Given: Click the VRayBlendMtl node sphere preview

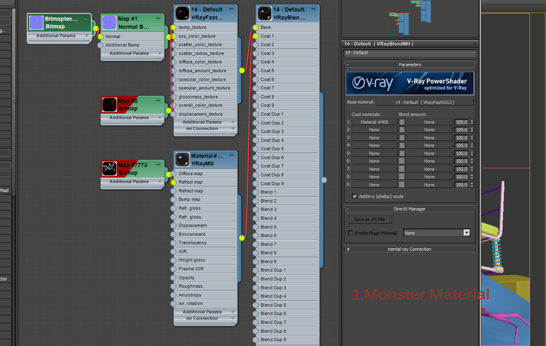Looking at the screenshot, I should [x=265, y=14].
